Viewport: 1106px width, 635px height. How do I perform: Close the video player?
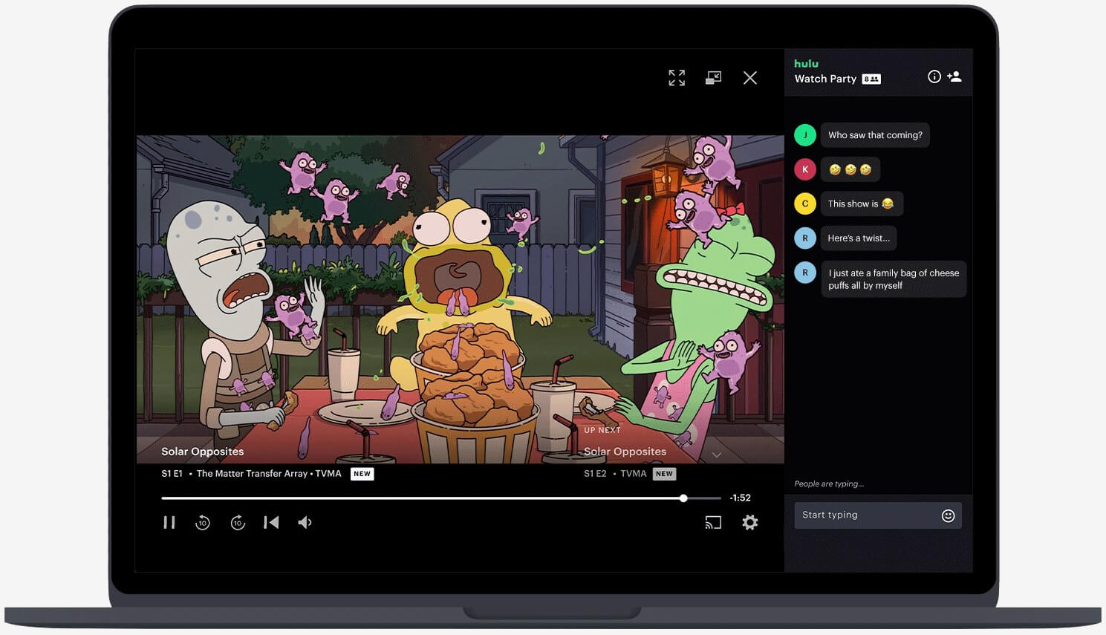[750, 78]
